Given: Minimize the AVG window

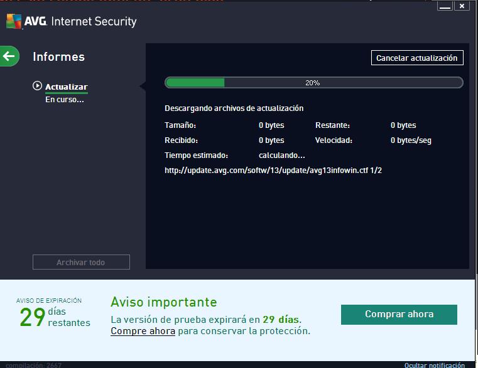Looking at the screenshot, I should pos(445,6).
